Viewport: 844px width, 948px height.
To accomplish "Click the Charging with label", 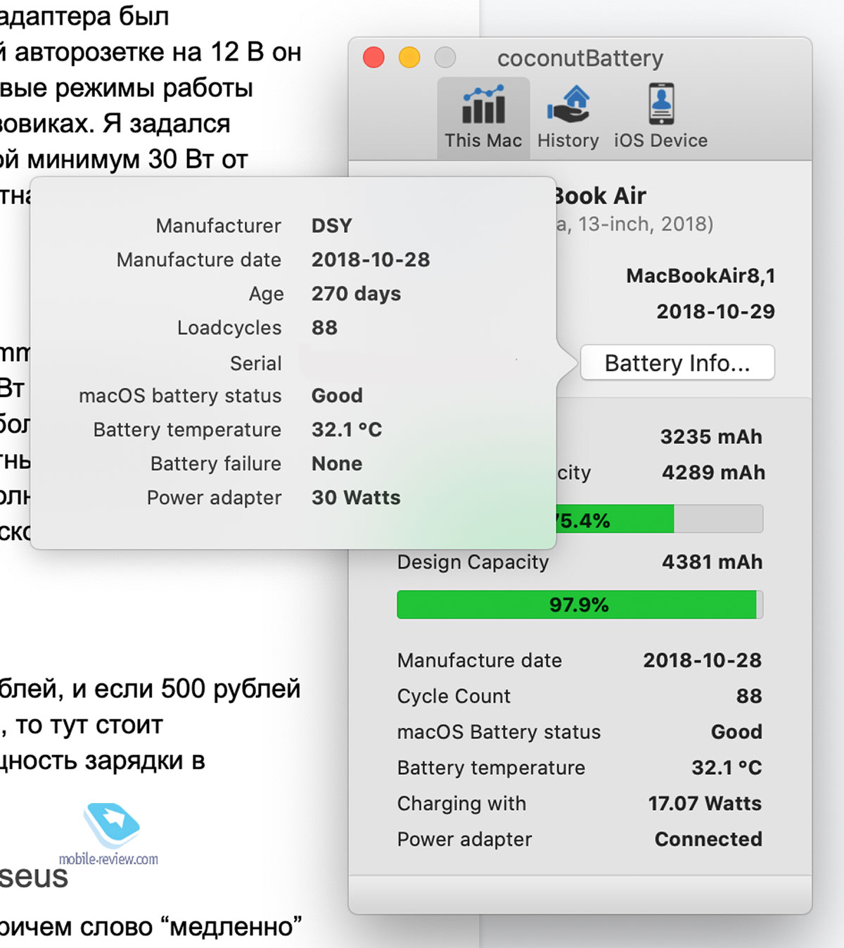I will pos(461,804).
